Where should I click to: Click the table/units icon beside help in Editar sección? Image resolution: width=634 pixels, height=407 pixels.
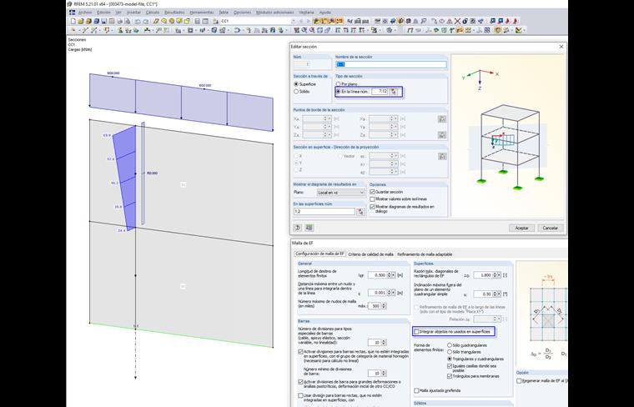(309, 228)
